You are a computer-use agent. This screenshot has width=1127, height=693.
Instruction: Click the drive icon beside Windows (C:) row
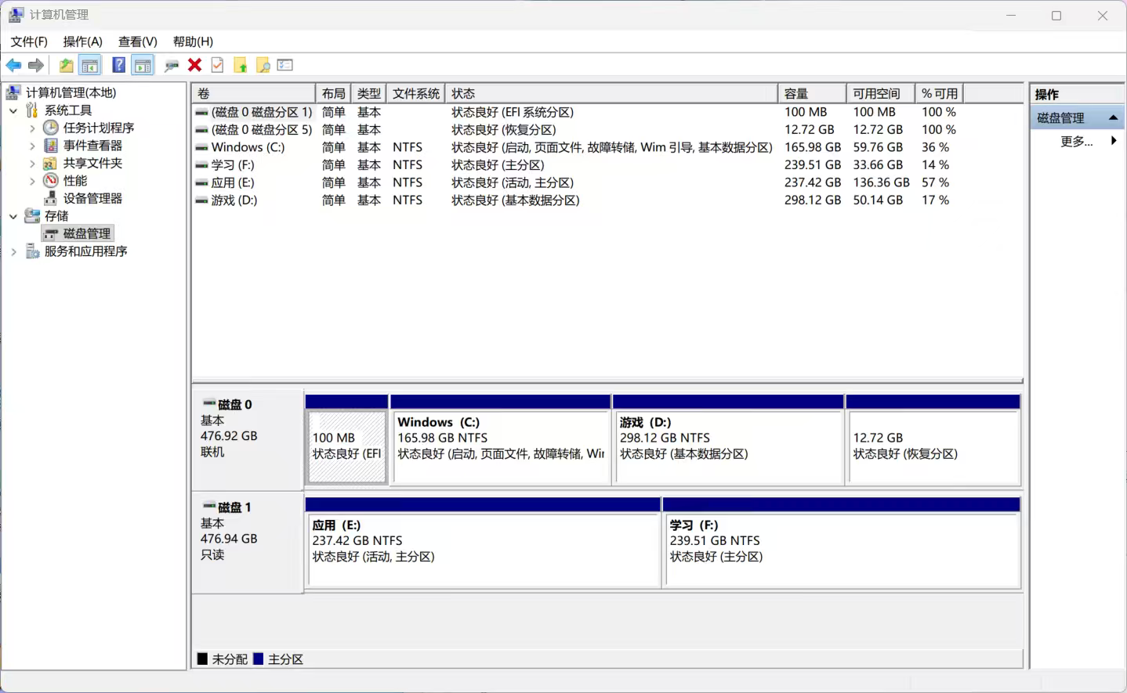point(201,147)
